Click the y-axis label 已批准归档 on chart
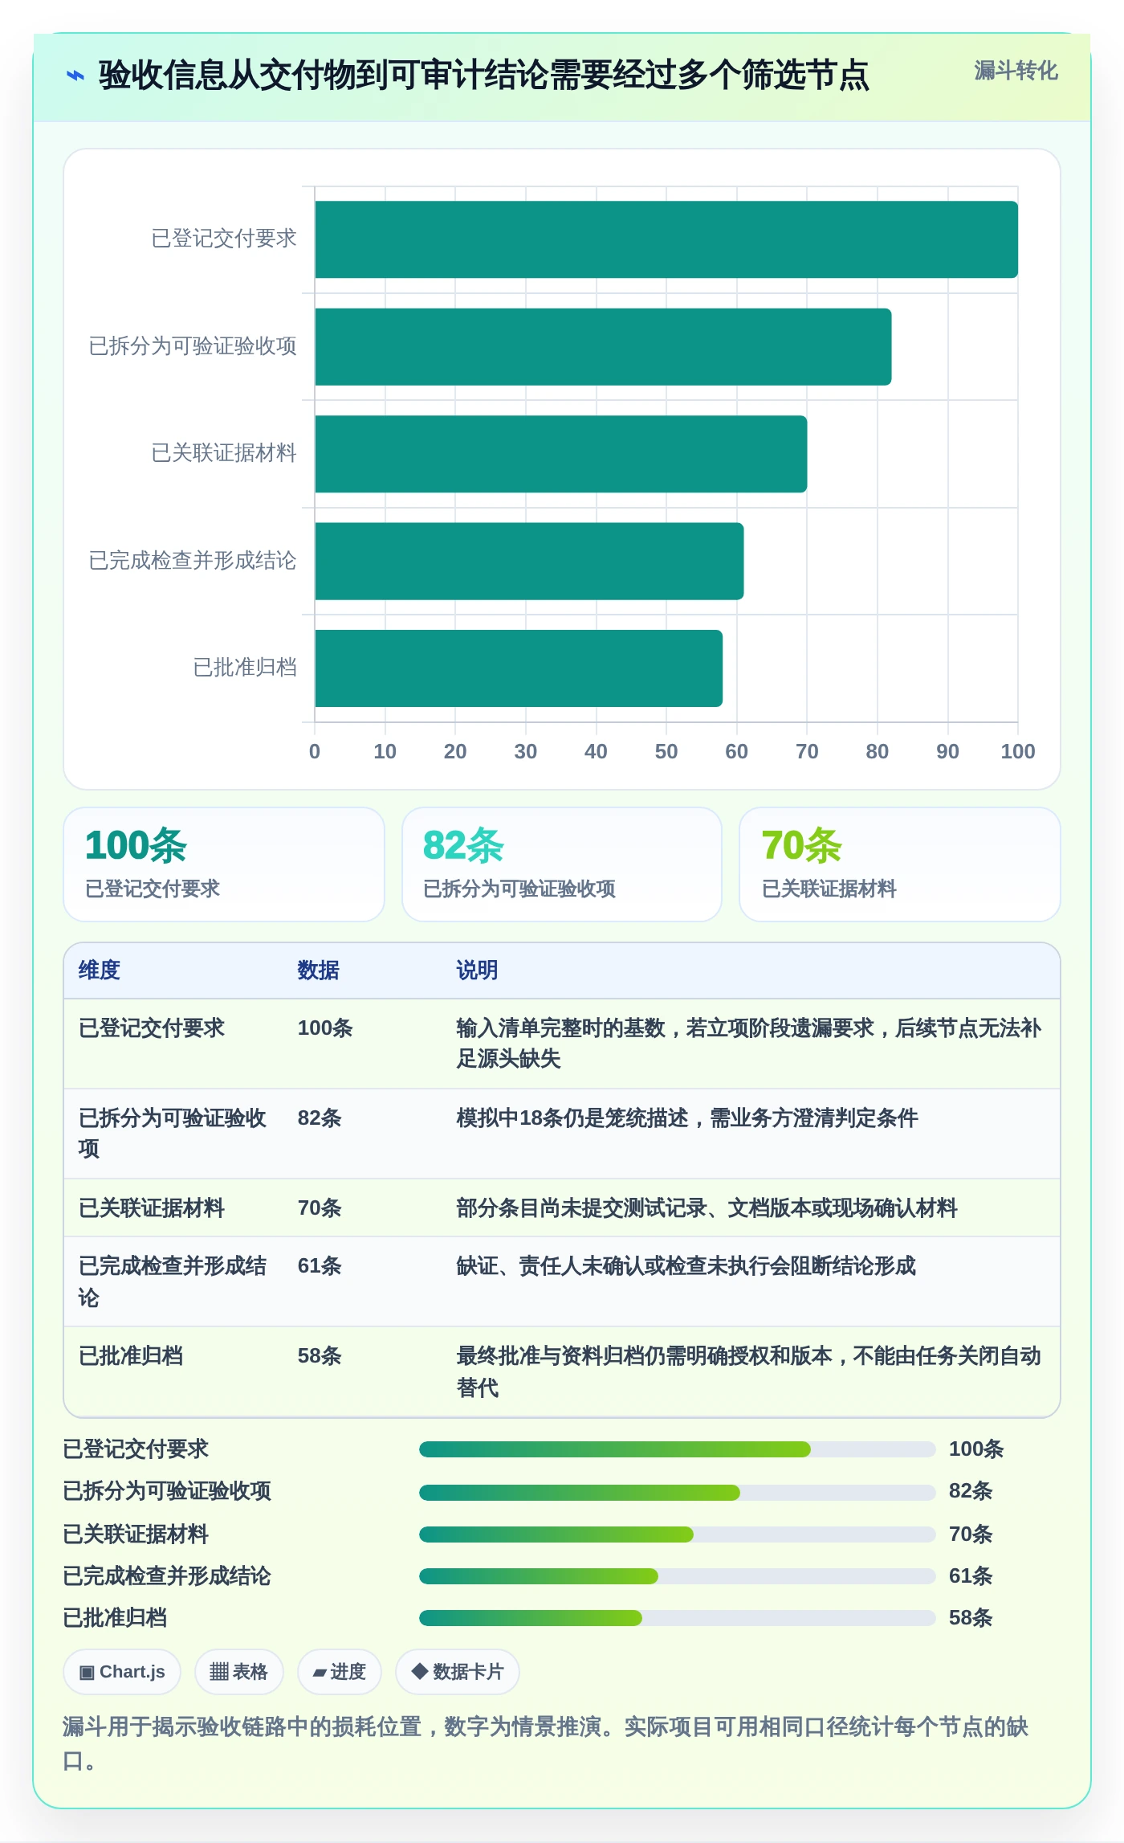The height and width of the screenshot is (1843, 1124). pos(245,668)
